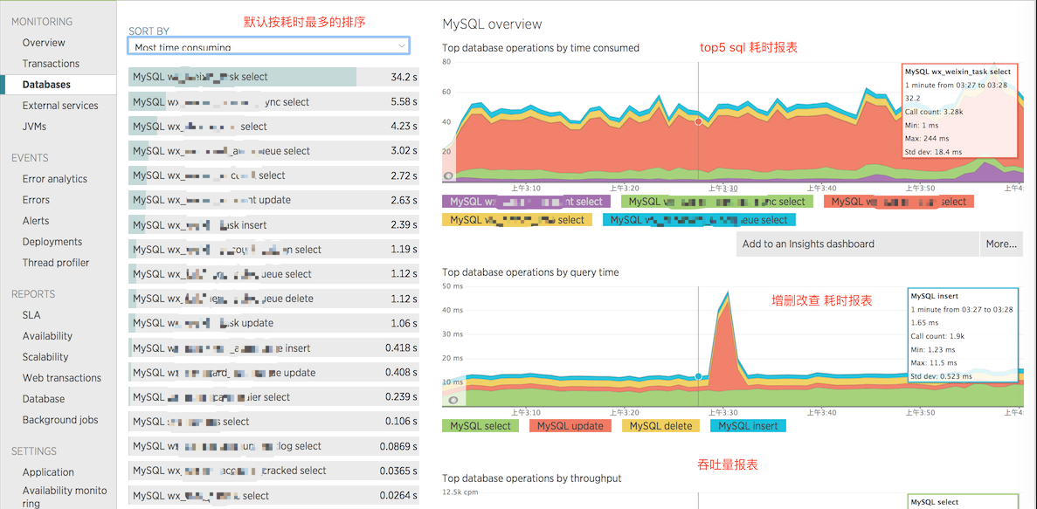Open Application settings in the sidebar

48,472
